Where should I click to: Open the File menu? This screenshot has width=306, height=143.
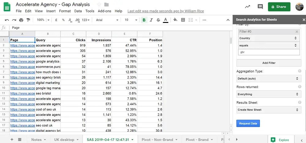pos(19,11)
